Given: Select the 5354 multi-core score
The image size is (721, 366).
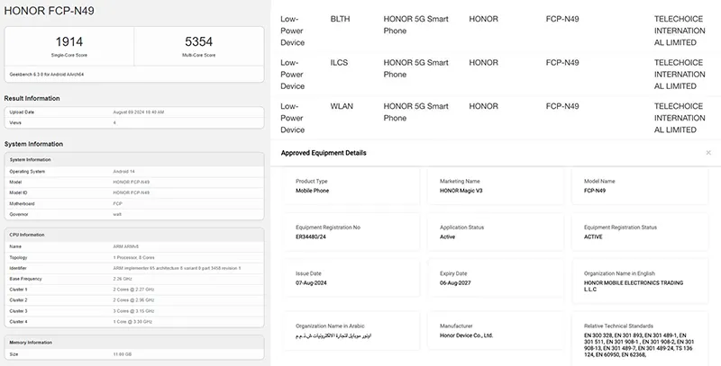Looking at the screenshot, I should pos(198,41).
